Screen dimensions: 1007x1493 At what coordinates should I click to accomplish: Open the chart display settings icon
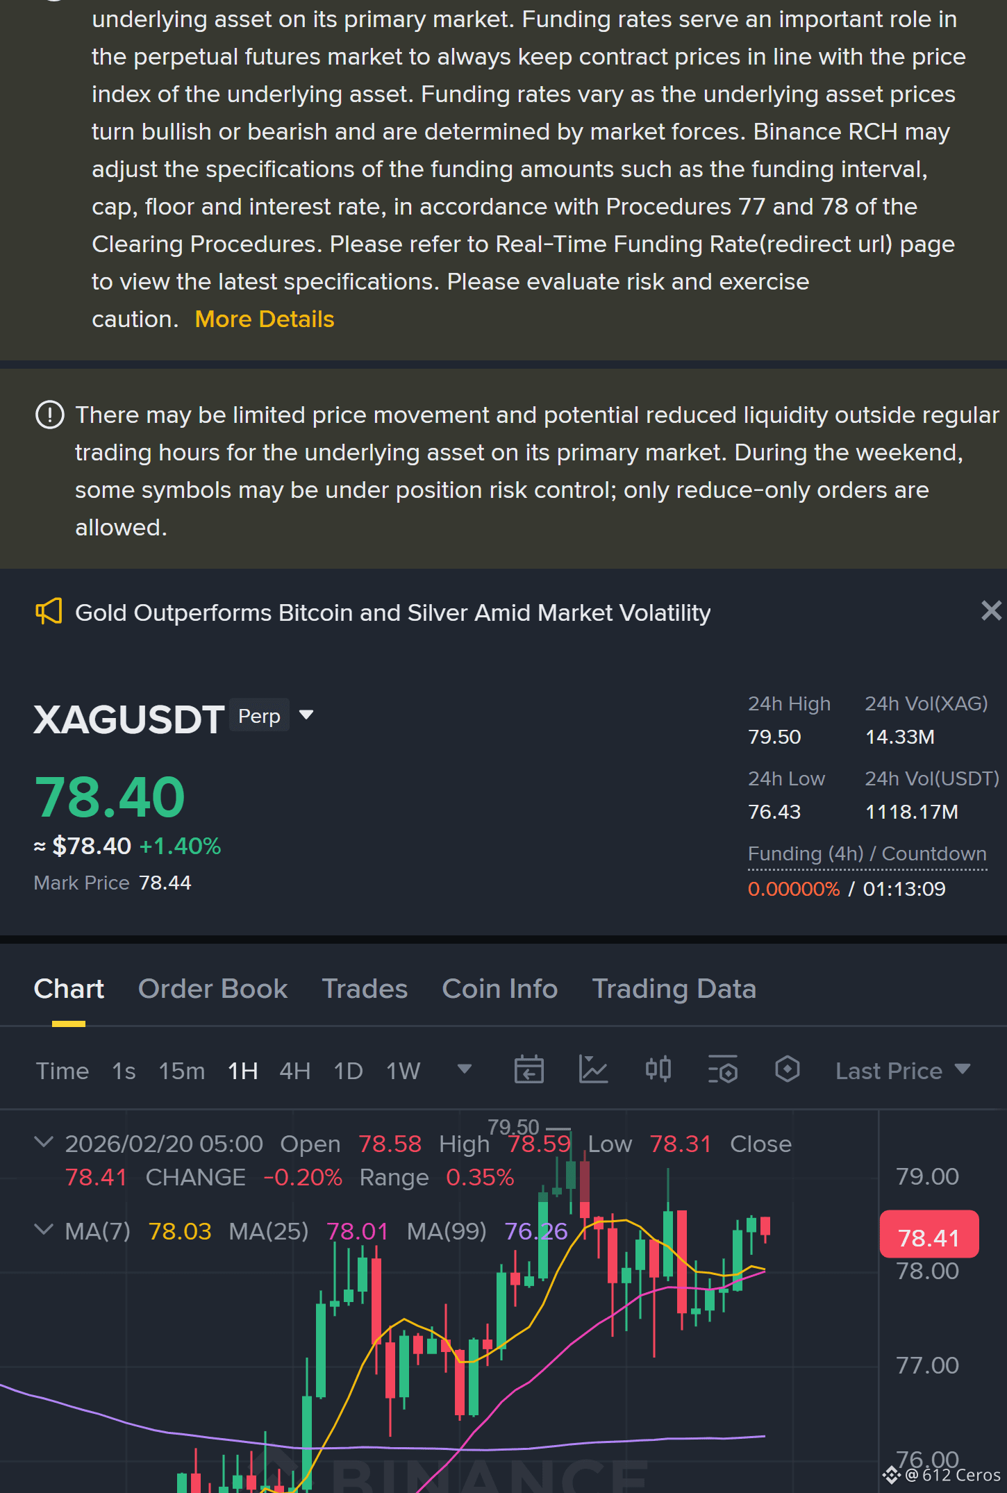tap(722, 1069)
